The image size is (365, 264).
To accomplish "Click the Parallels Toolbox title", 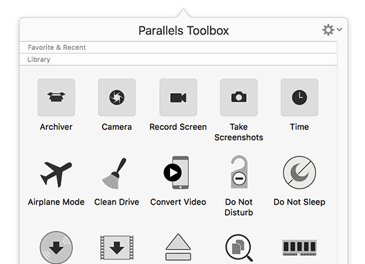I will (x=184, y=30).
